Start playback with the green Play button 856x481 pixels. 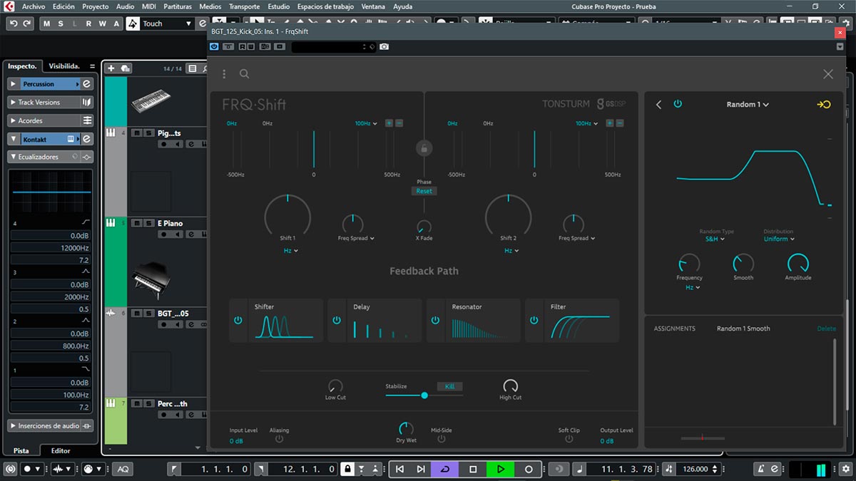[x=501, y=469]
